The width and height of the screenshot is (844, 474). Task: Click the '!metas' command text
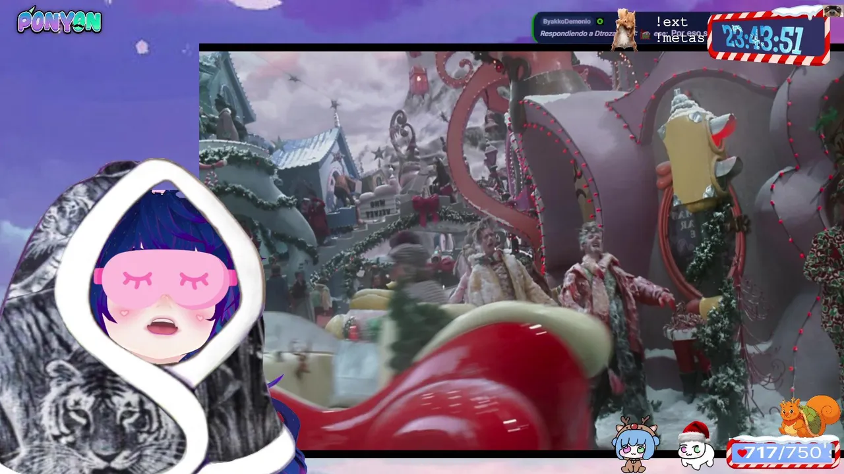680,38
